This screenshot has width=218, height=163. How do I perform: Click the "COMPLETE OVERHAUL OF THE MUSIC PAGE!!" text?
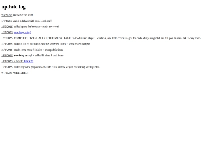[43, 38]
